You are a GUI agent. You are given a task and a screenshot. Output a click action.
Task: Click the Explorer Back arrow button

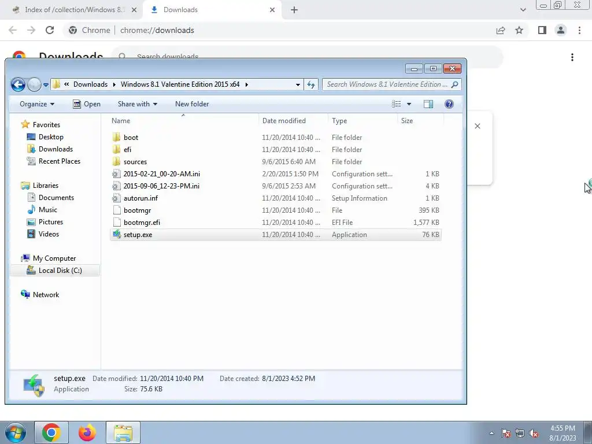(18, 84)
